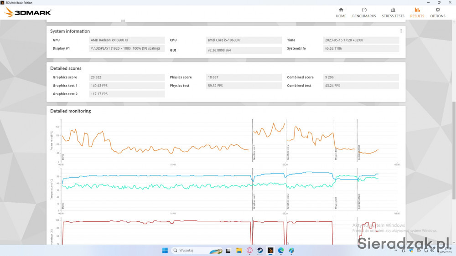
Task: Click GUI version v2.26.8098 s64
Action: [x=244, y=50]
